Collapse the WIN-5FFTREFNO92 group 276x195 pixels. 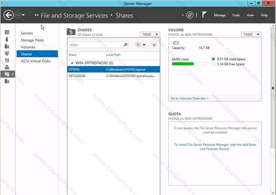point(72,63)
